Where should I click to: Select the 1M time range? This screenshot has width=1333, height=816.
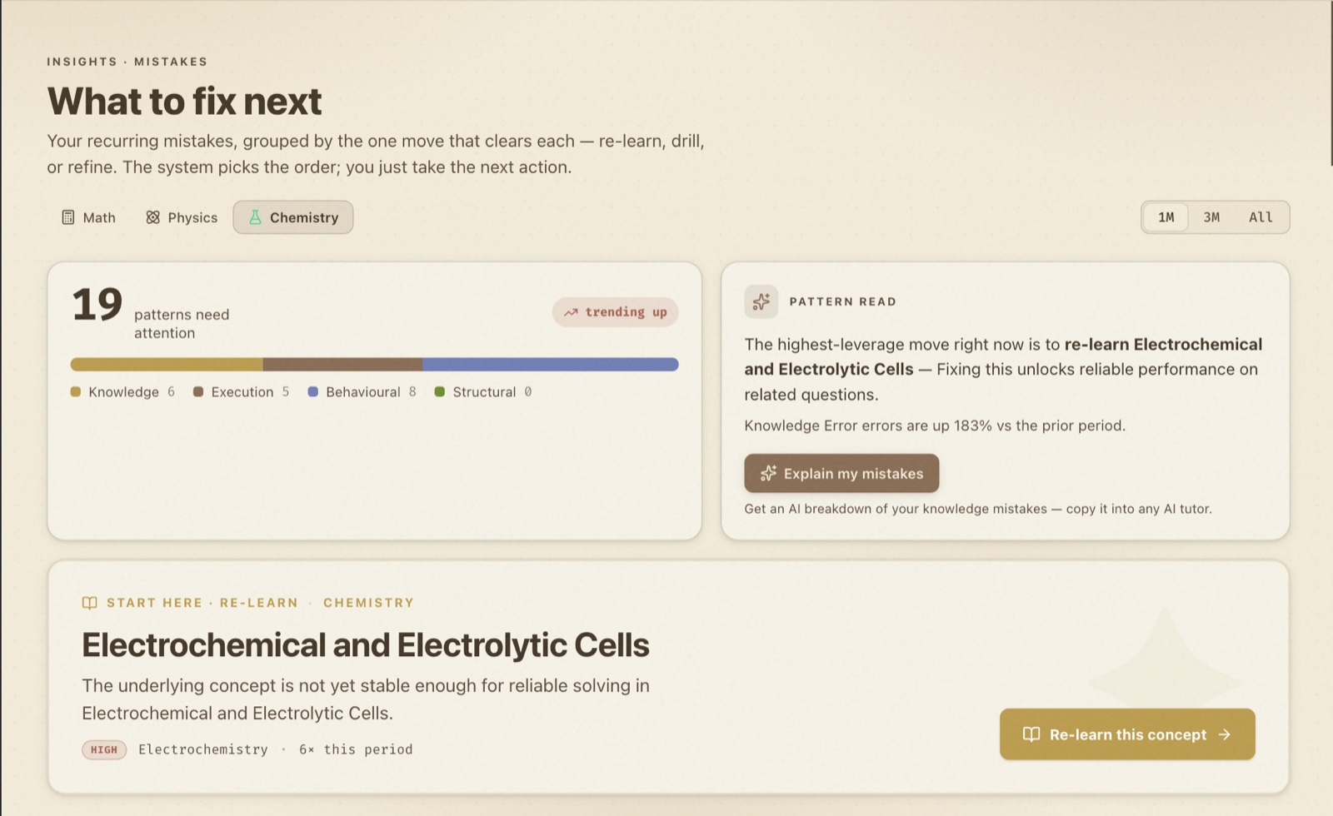[x=1166, y=217]
